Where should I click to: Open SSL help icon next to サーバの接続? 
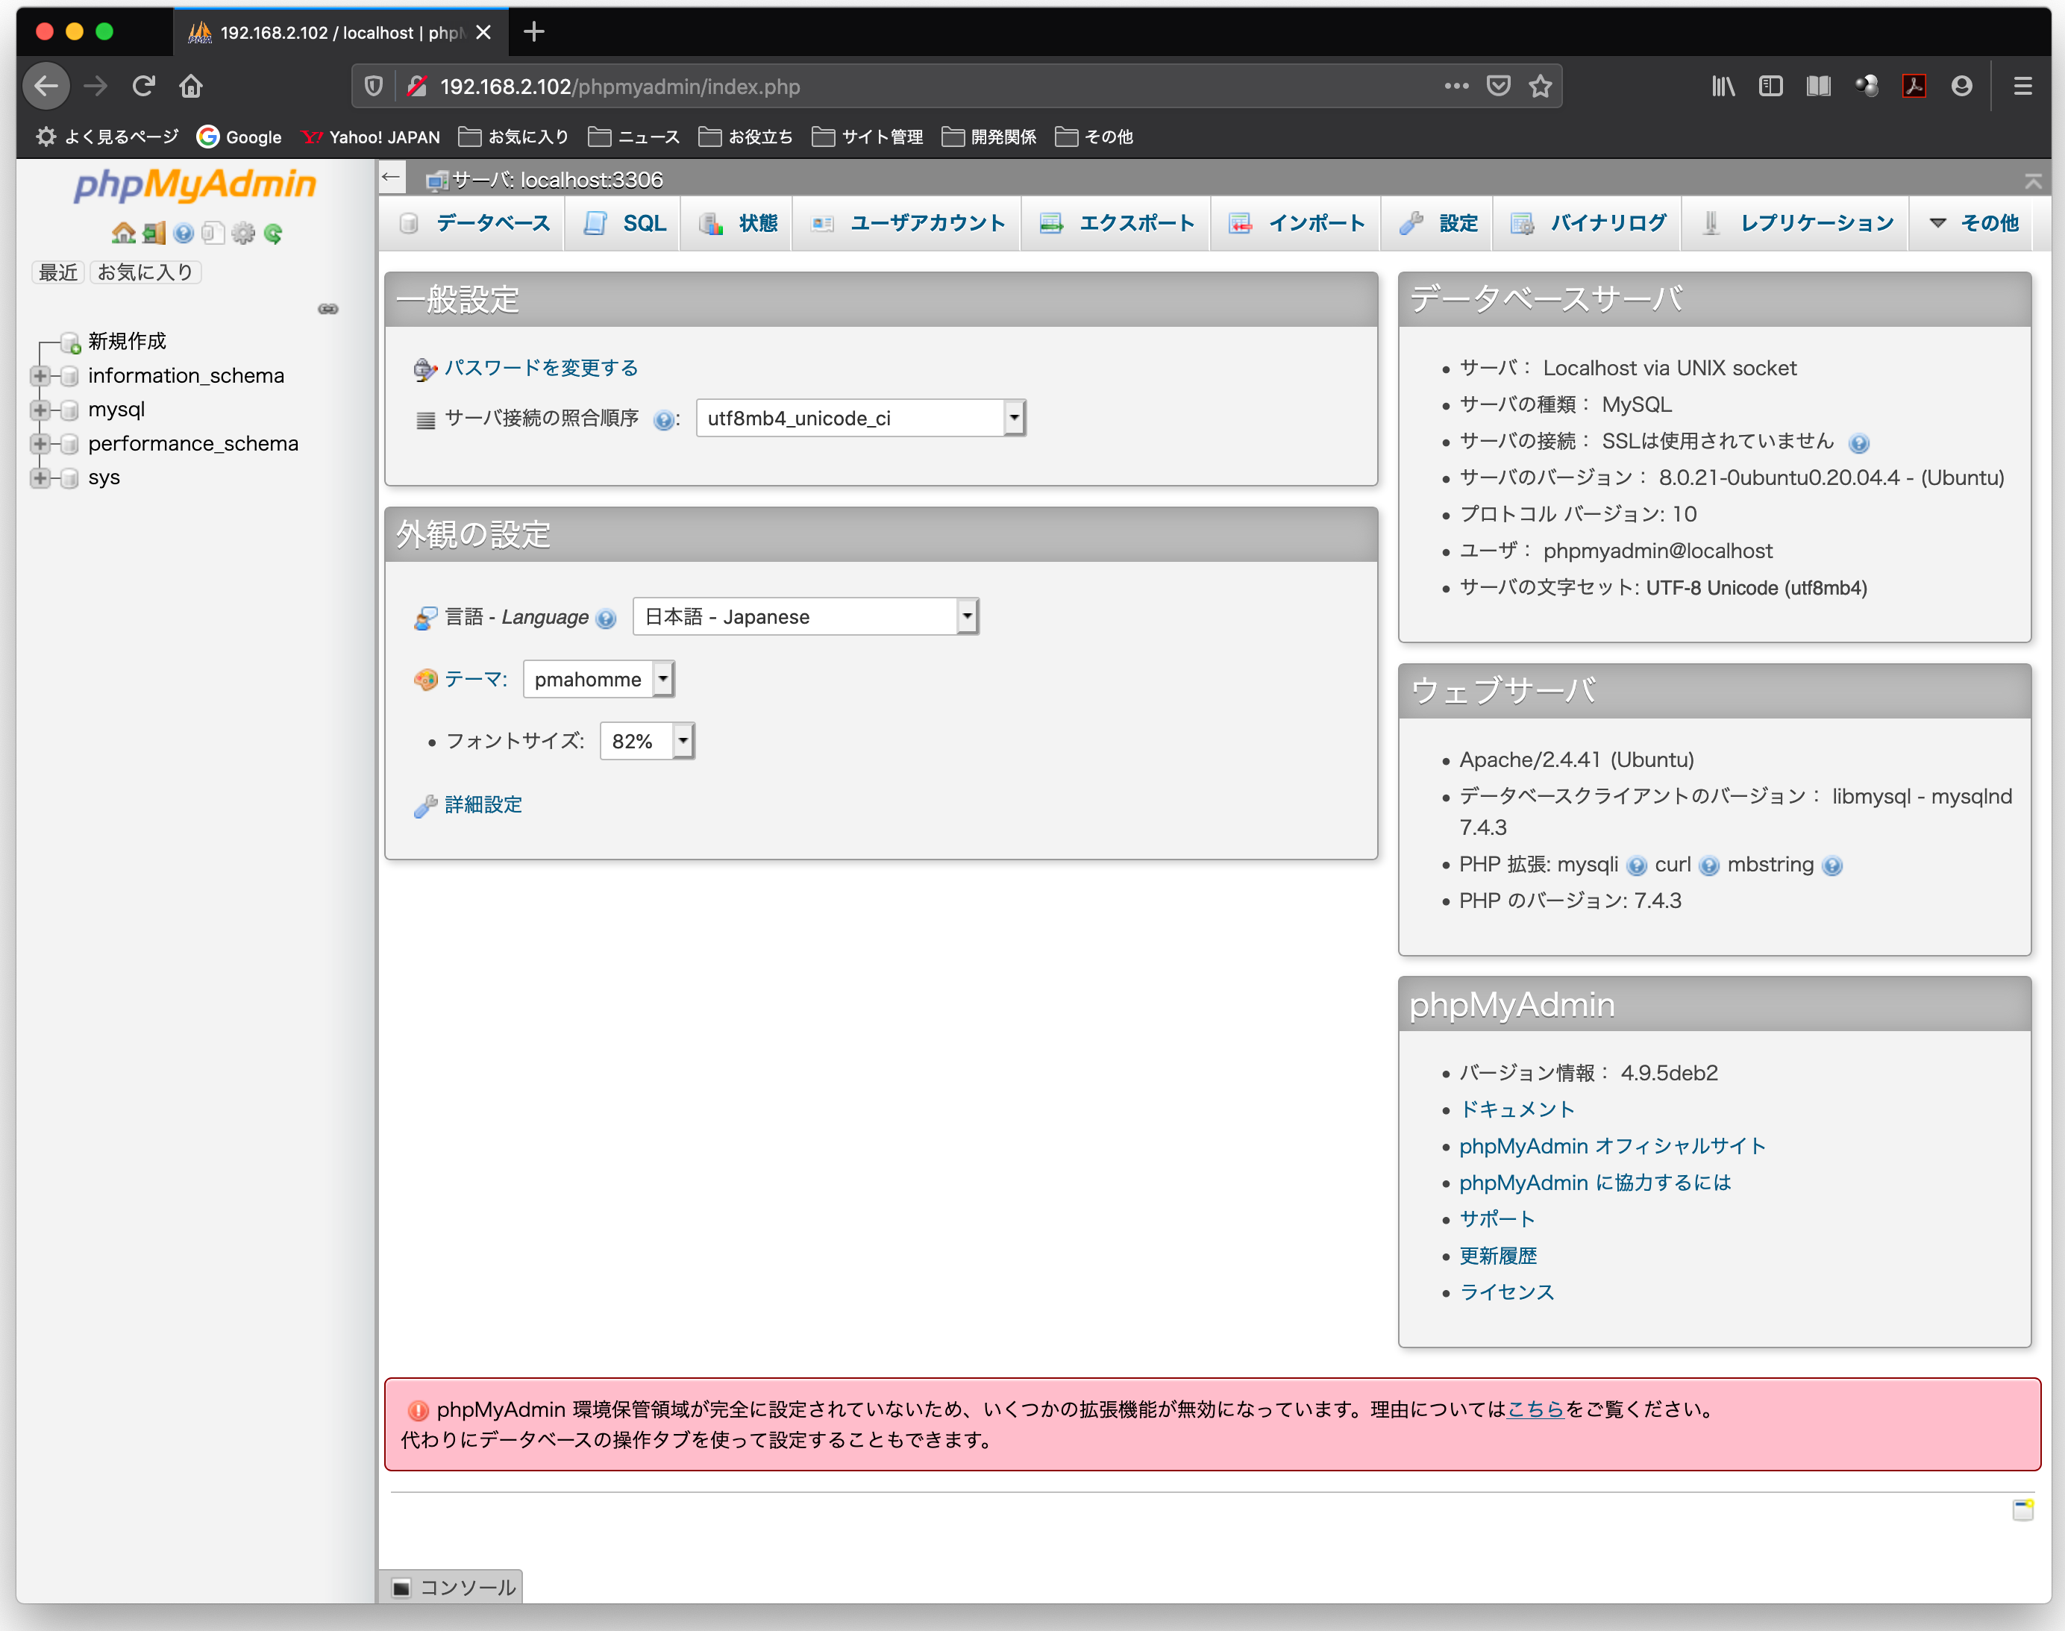point(1858,443)
